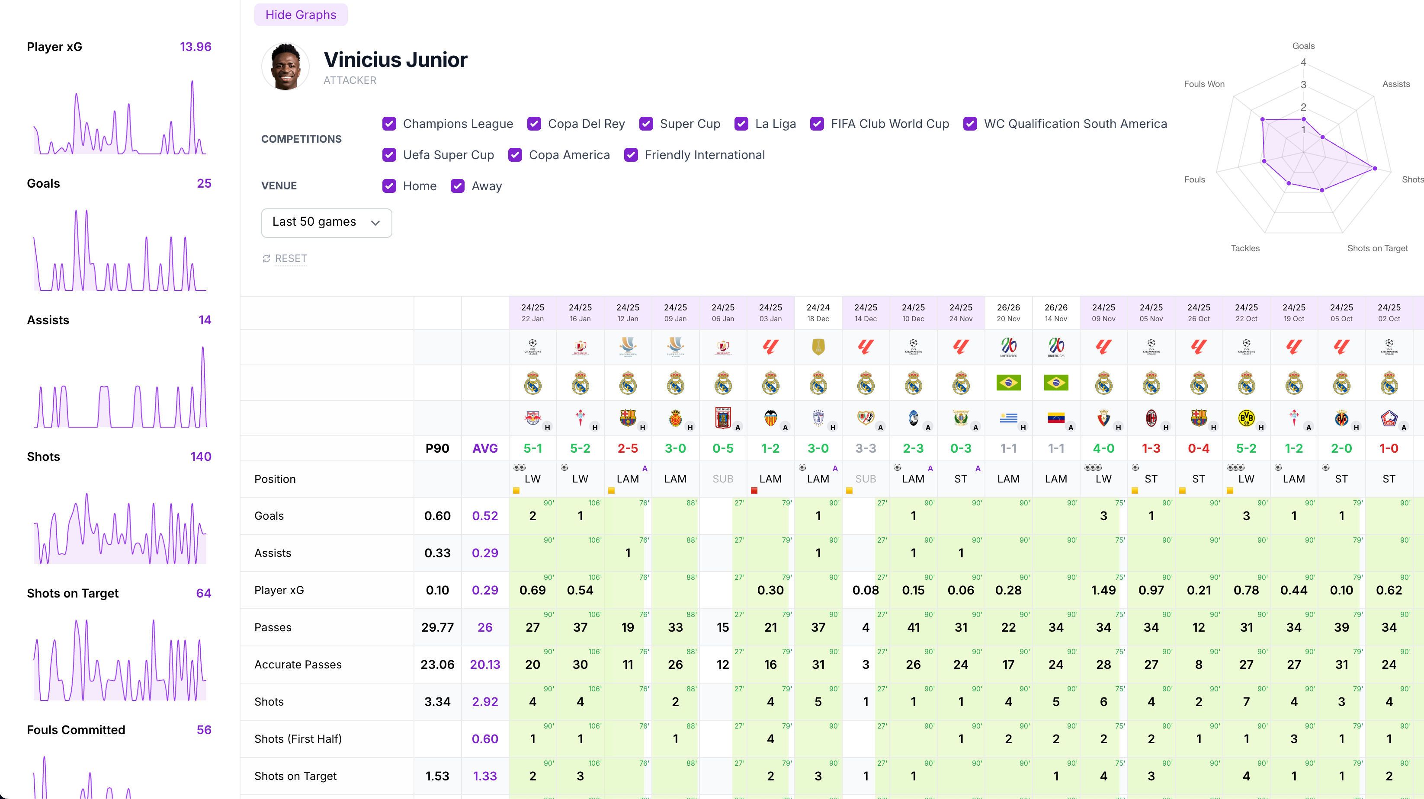Click the Goals P90 value 0.60
The image size is (1424, 799).
point(437,515)
